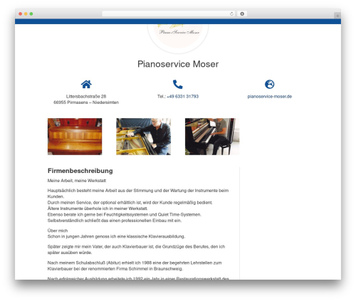
Task: Click the dark round button beside address bar
Action: (x=242, y=14)
